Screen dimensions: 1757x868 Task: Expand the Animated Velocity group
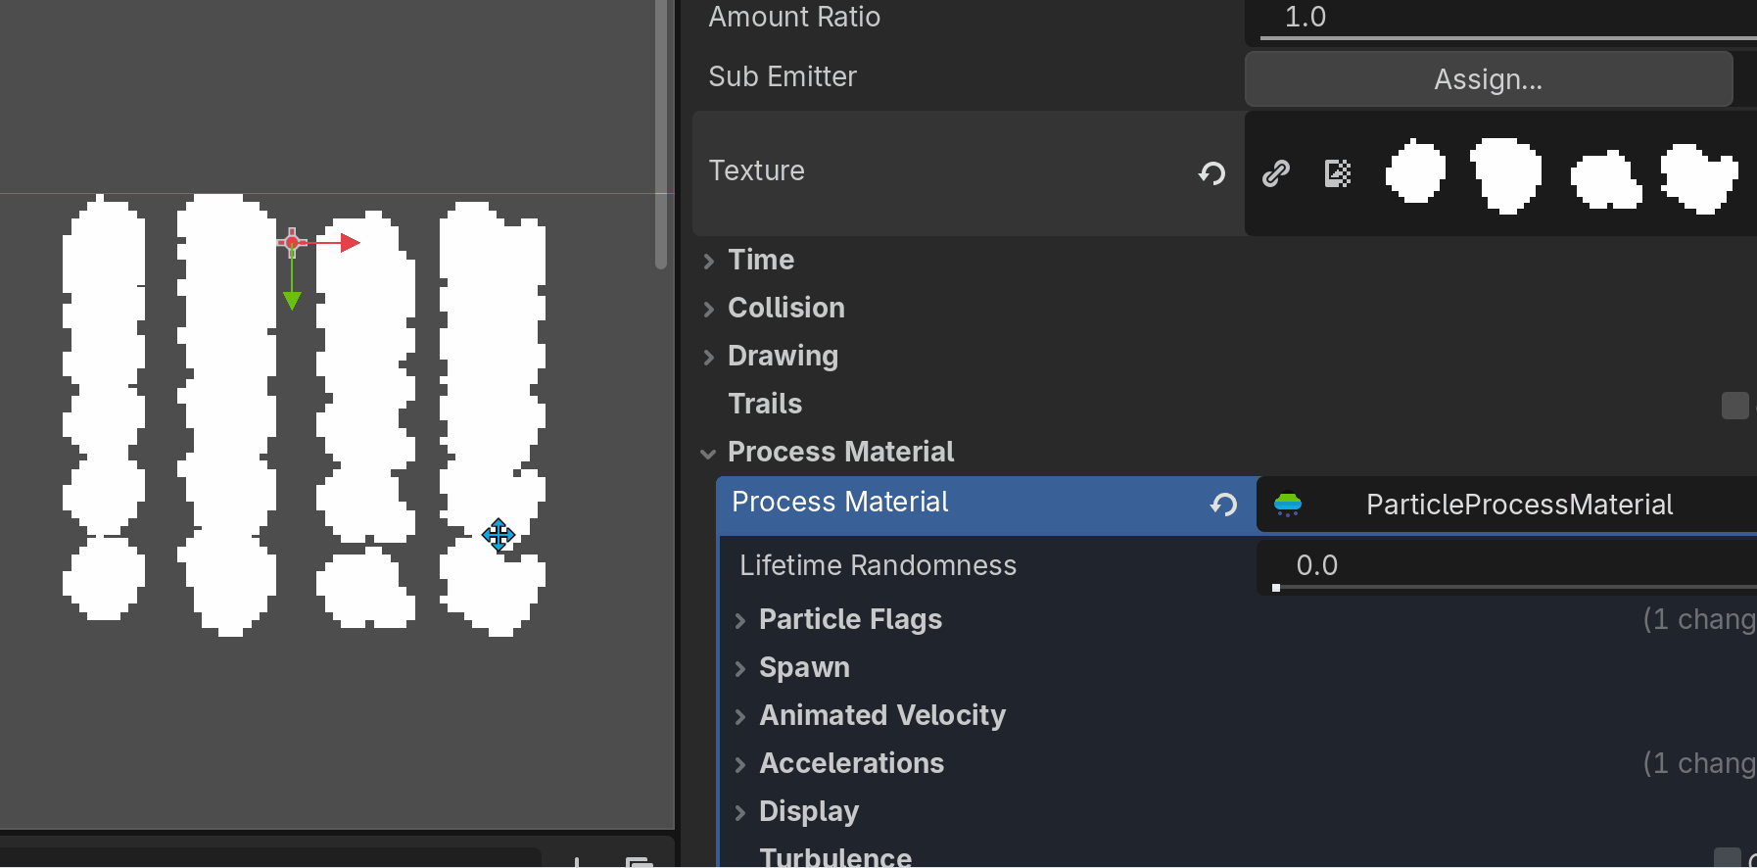[740, 716]
